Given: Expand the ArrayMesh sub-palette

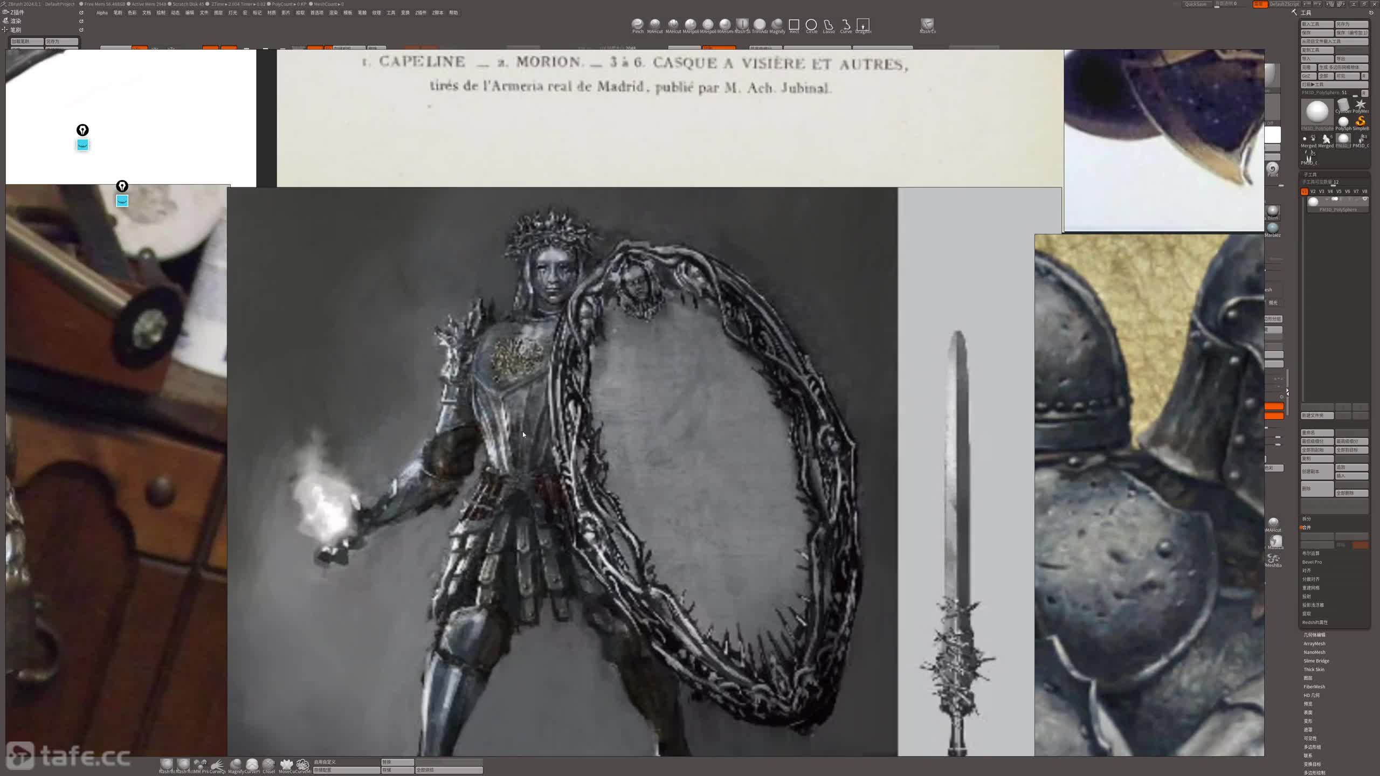Looking at the screenshot, I should pos(1314,643).
